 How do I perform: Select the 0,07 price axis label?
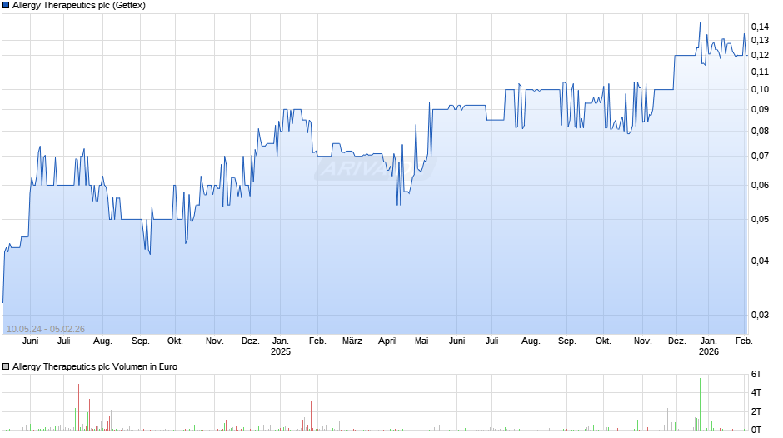point(760,157)
